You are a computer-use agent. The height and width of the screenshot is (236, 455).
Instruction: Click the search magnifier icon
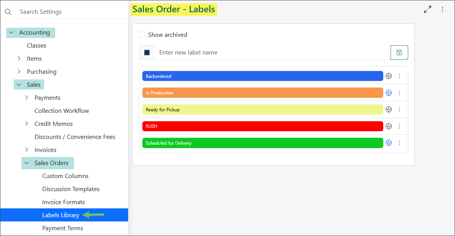point(8,12)
